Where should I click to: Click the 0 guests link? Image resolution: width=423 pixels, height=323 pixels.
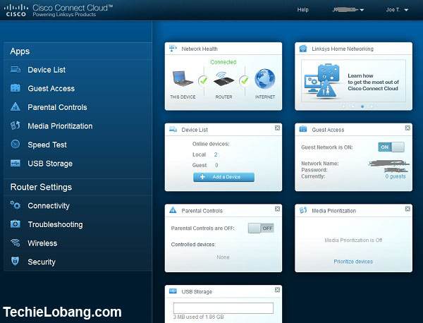396,176
